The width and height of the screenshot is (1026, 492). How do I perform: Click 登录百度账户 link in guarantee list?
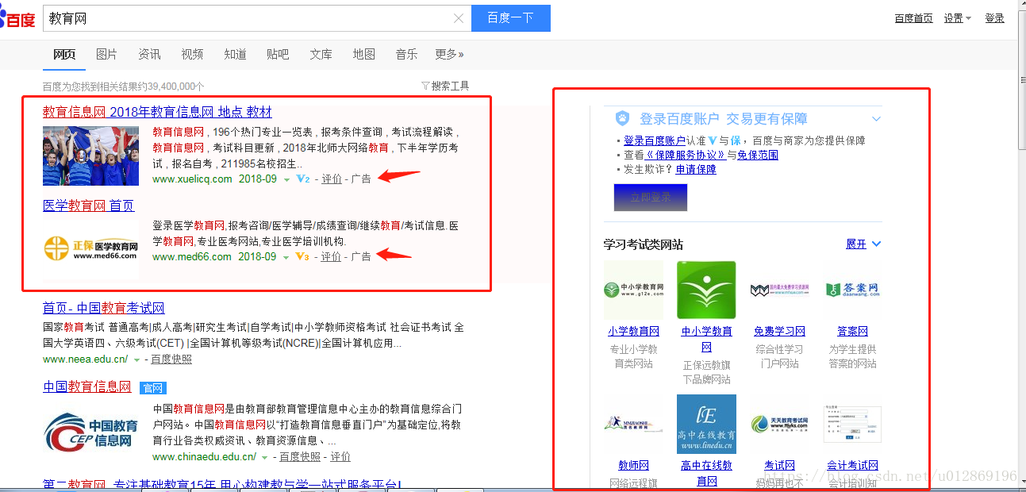[x=655, y=140]
